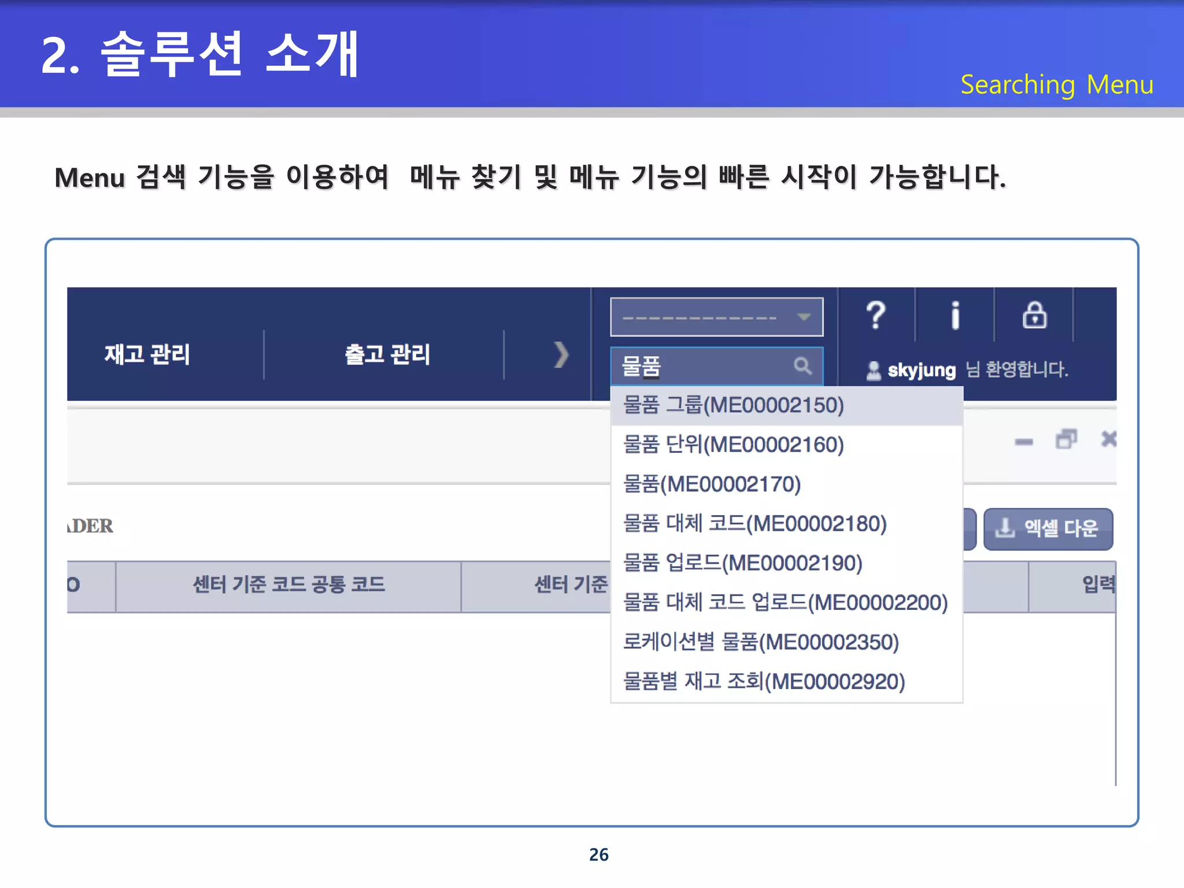Click the 입력 column header

click(1072, 585)
